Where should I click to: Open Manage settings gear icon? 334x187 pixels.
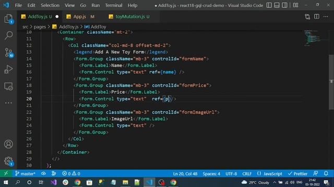pos(8,161)
